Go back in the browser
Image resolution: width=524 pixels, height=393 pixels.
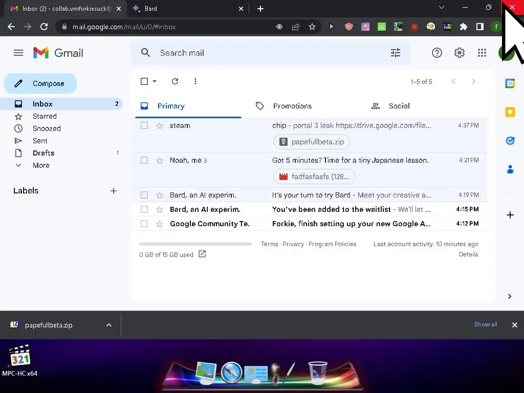11,27
